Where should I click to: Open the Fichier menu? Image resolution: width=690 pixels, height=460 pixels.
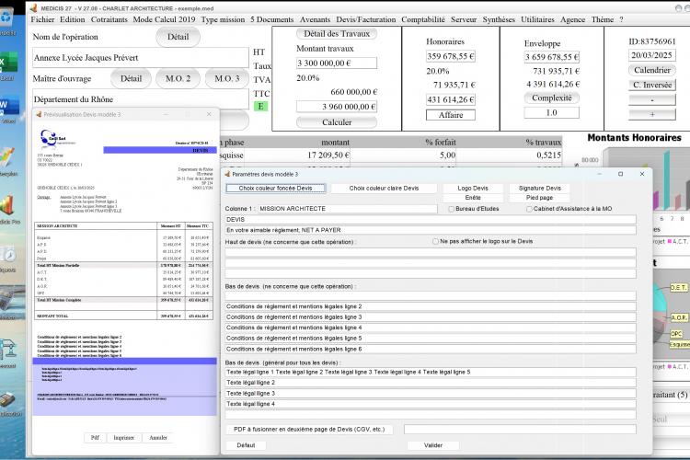pos(42,19)
